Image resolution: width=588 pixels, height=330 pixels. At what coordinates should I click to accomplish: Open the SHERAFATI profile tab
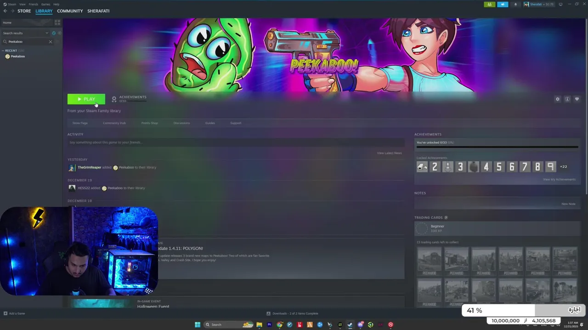(x=98, y=11)
